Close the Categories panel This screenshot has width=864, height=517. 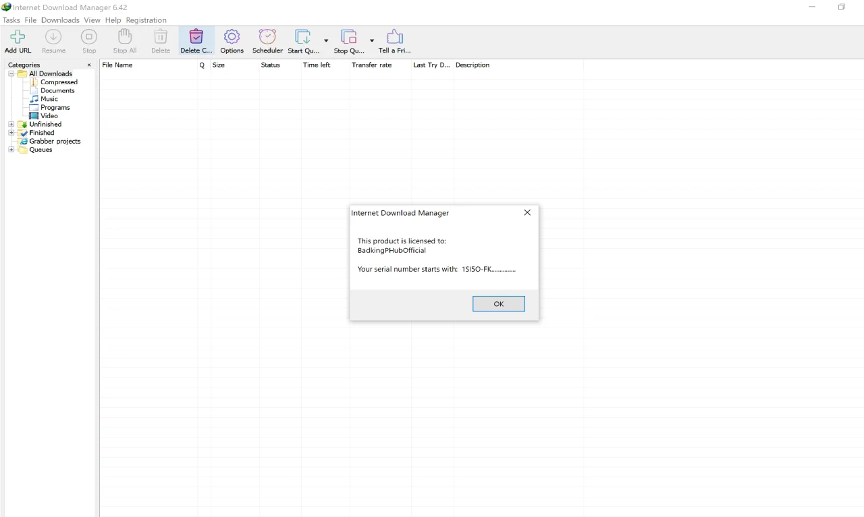pyautogui.click(x=89, y=65)
